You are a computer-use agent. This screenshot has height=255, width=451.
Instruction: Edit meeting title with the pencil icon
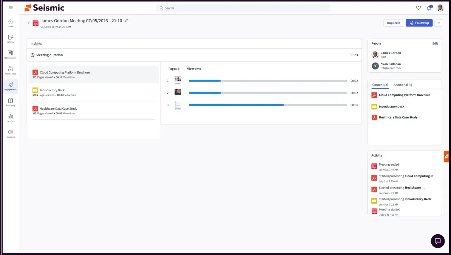(126, 21)
